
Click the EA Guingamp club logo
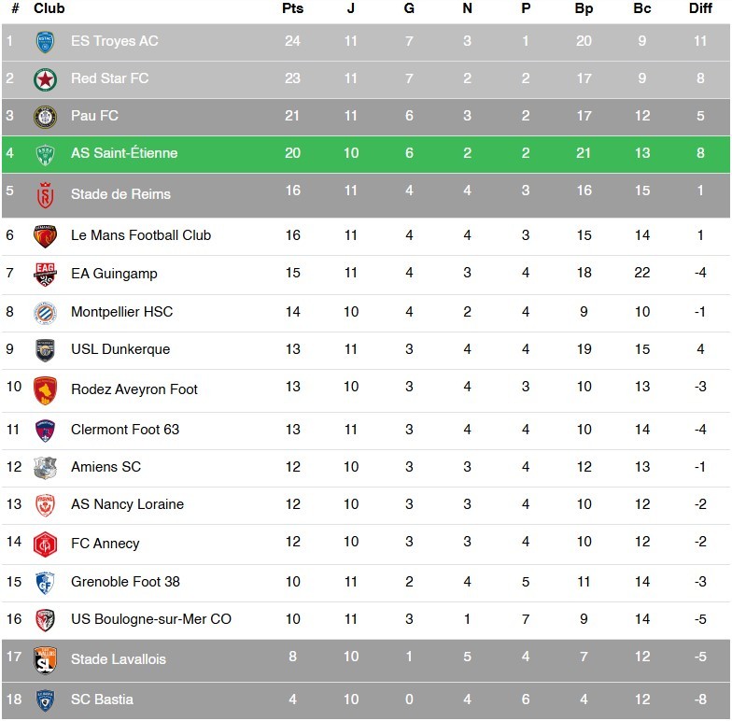45,274
